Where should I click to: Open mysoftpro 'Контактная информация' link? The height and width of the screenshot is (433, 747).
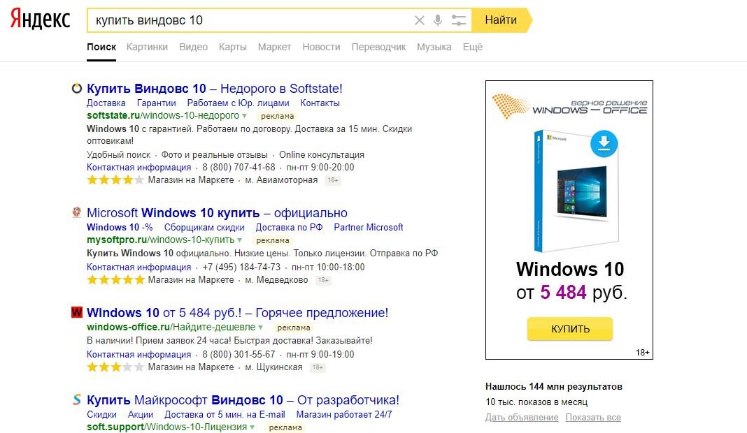138,267
